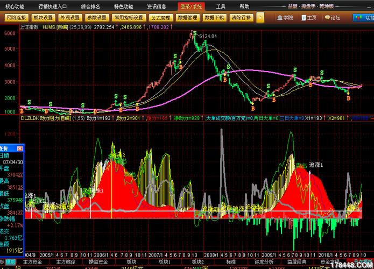The height and width of the screenshot is (269, 374).
Task: Expand the yellow toolbar overflow arrow
Action: click(x=260, y=18)
